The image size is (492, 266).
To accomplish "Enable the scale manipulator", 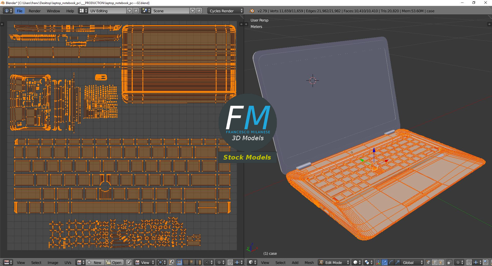I will tap(397, 262).
